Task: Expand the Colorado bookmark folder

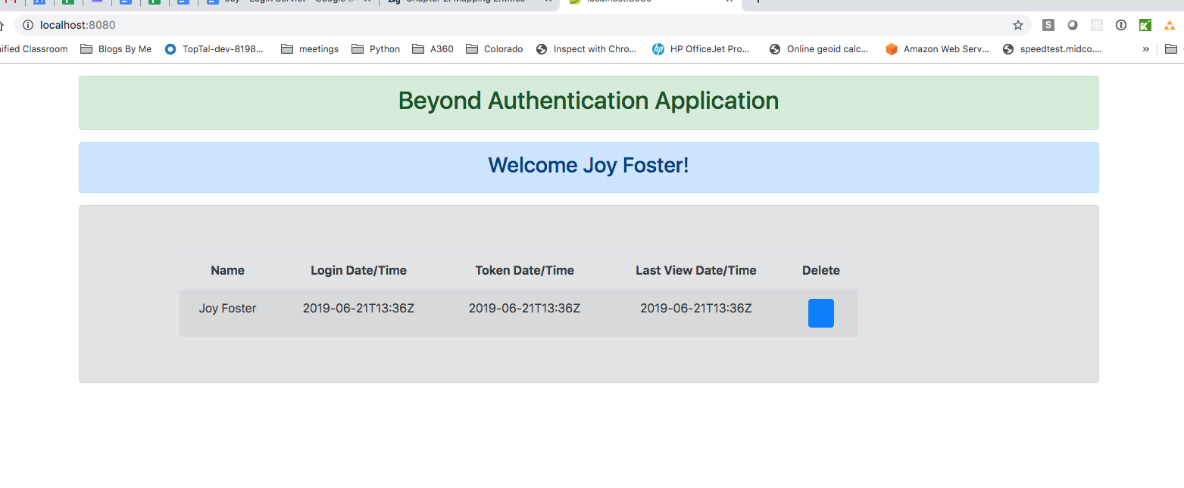Action: click(x=494, y=49)
